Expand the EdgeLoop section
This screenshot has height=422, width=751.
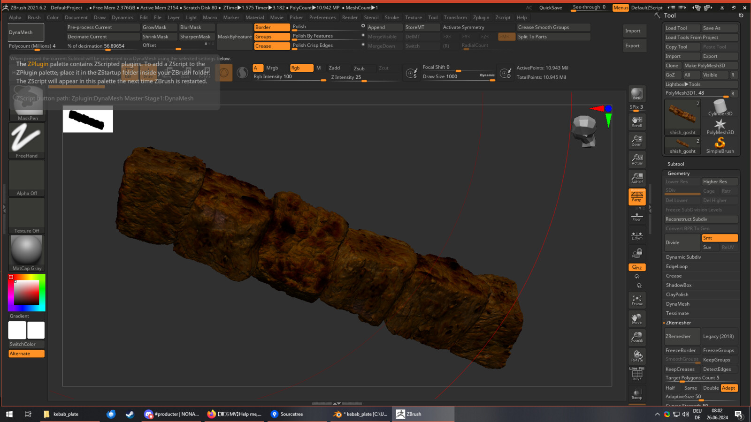pyautogui.click(x=676, y=266)
